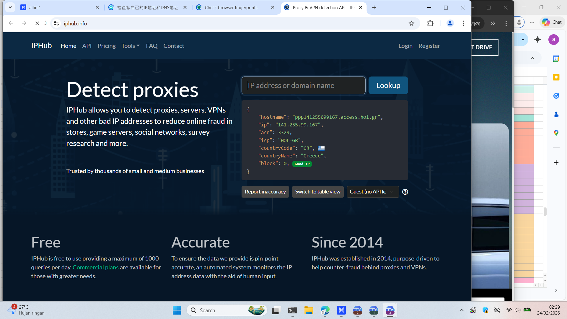The width and height of the screenshot is (567, 319).
Task: Follow the Commercial plans link
Action: click(95, 267)
